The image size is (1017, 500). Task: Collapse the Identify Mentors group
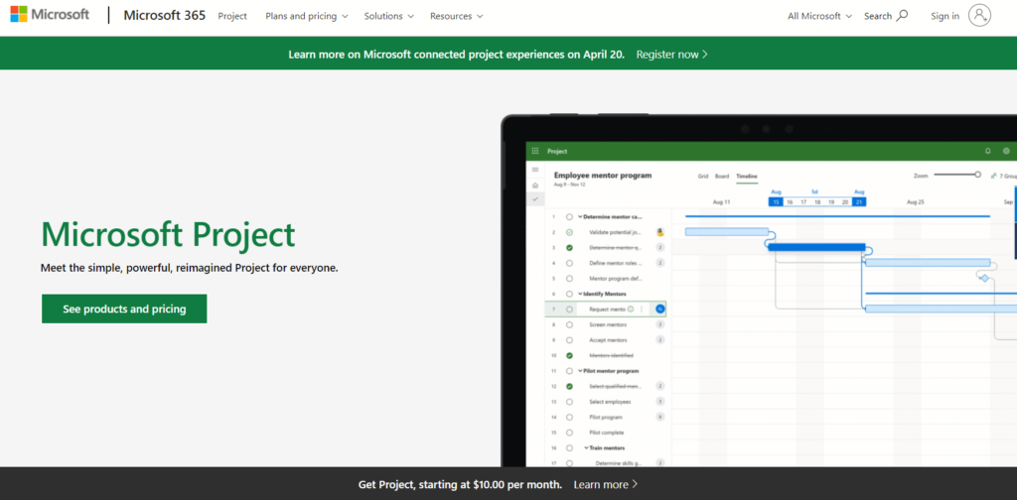[x=580, y=294]
